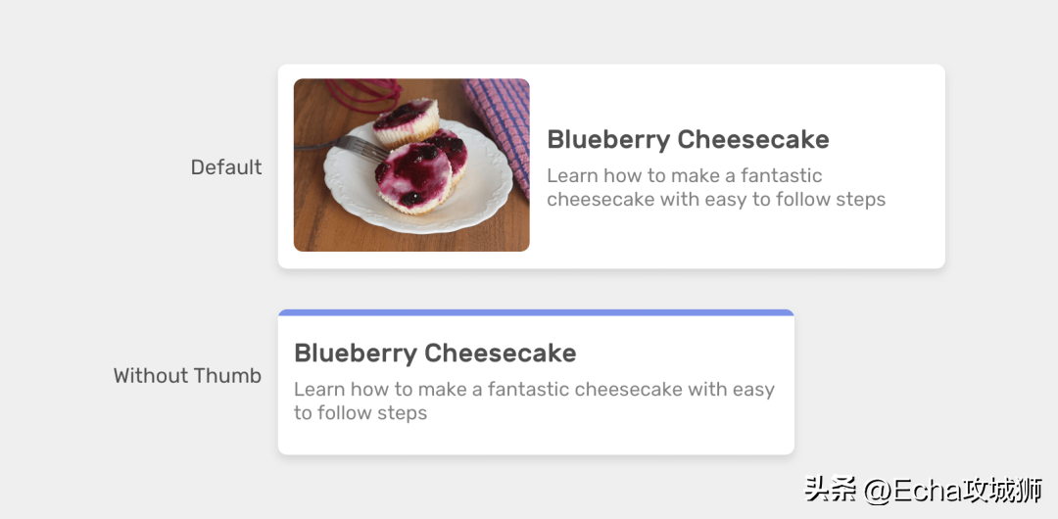Click the description text in the Without Thumb card
This screenshot has width=1058, height=519.
pos(534,401)
